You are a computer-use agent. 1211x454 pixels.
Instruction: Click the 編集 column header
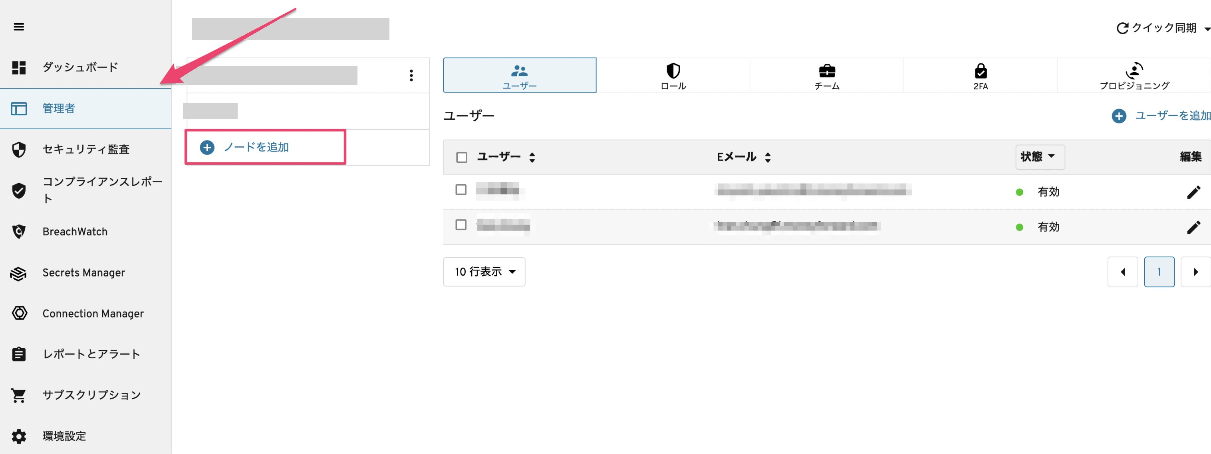point(1190,157)
